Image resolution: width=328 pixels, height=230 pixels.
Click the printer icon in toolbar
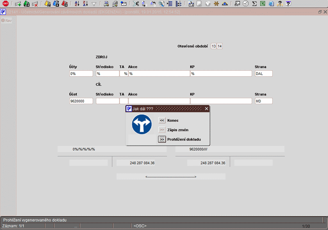click(106, 4)
